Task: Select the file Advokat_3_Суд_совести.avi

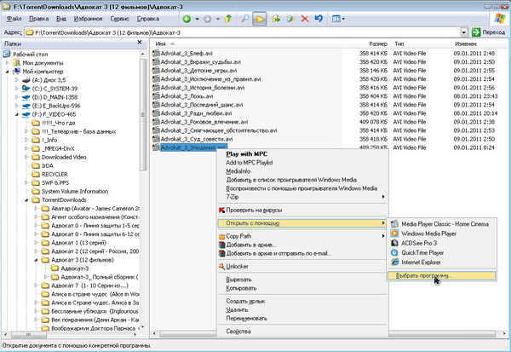Action: (x=197, y=139)
